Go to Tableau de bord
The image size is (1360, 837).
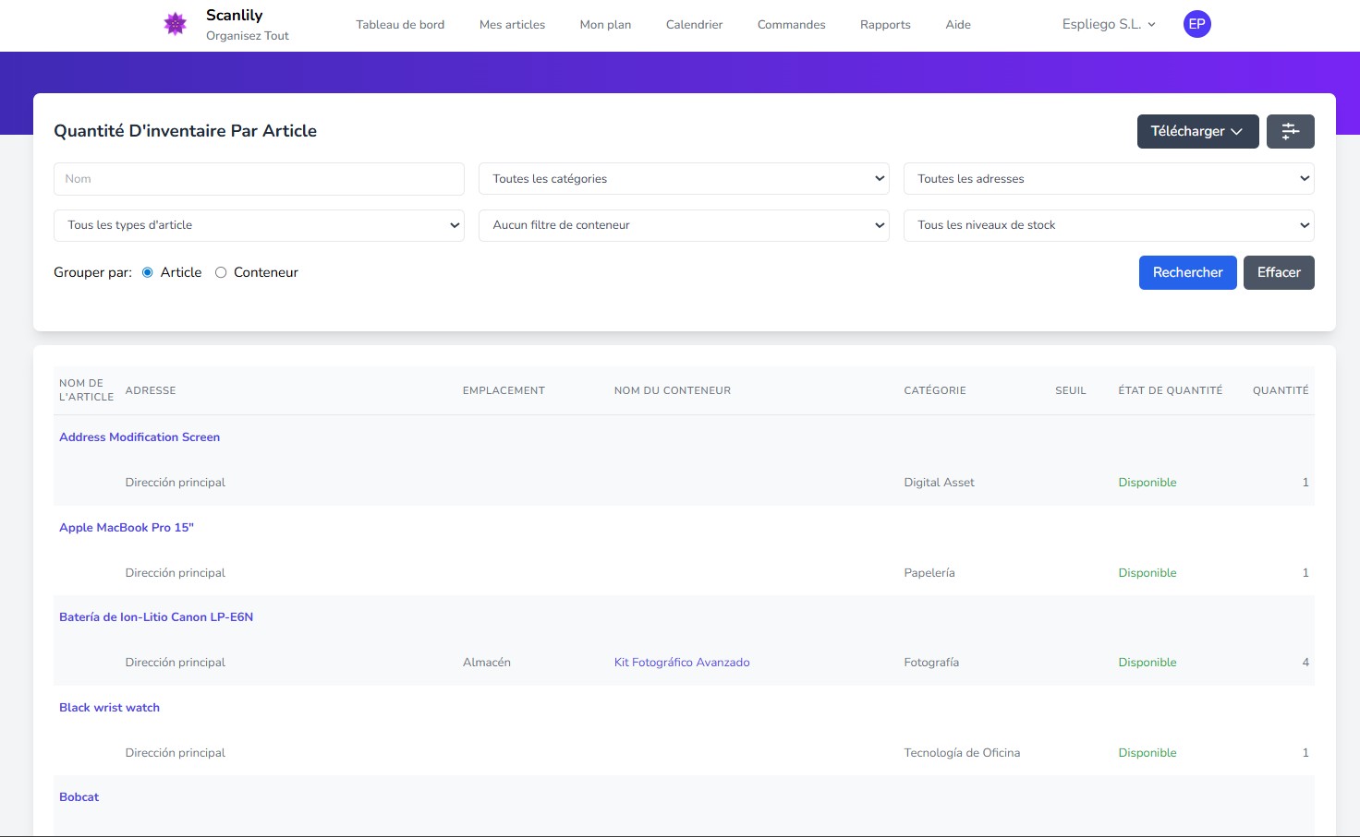pos(400,25)
